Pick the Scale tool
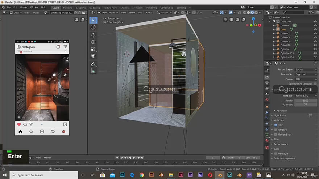 (93, 49)
